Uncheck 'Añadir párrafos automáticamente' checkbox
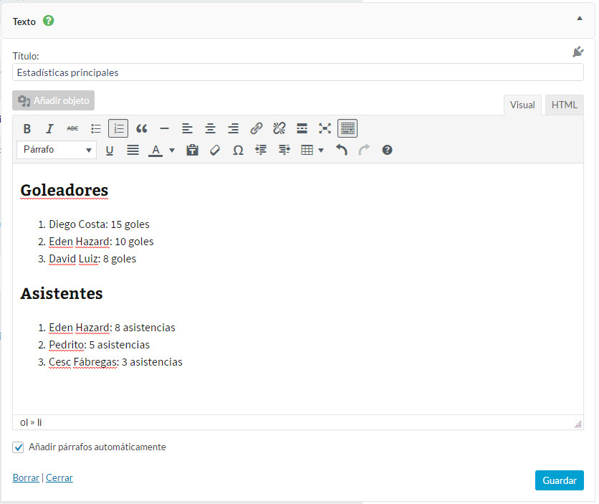 point(19,447)
